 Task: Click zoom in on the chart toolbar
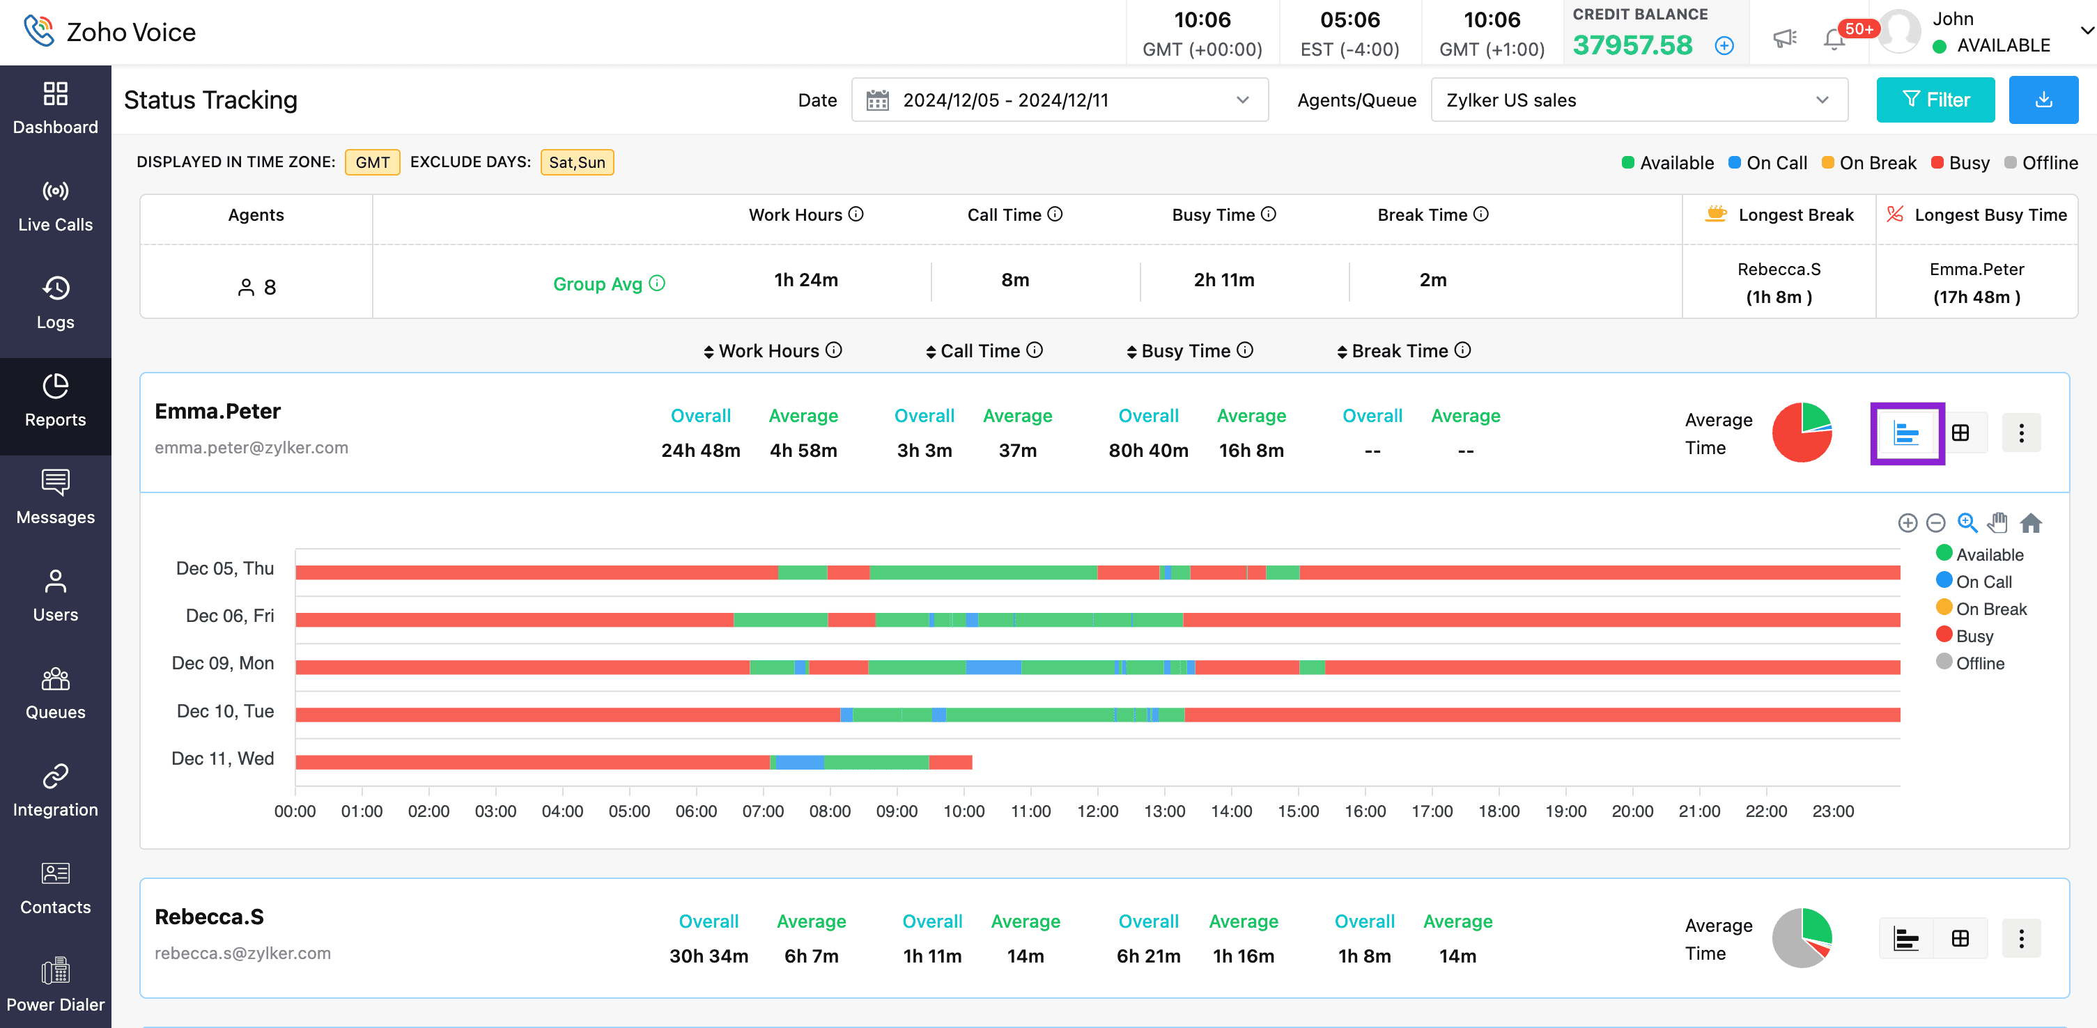pos(1907,522)
